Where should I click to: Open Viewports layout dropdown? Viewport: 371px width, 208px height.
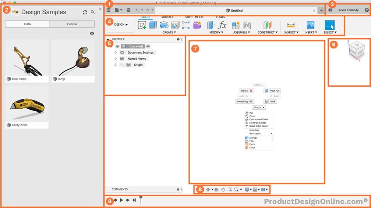click(264, 189)
